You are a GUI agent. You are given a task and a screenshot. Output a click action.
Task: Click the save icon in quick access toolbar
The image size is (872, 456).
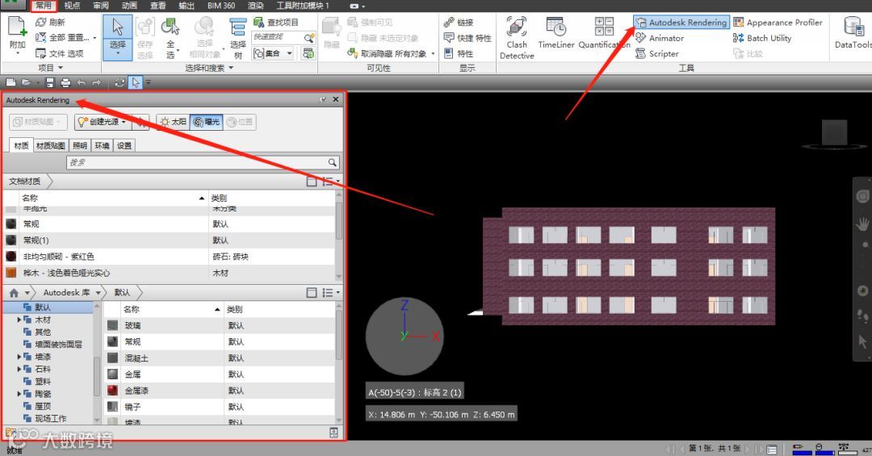click(50, 83)
